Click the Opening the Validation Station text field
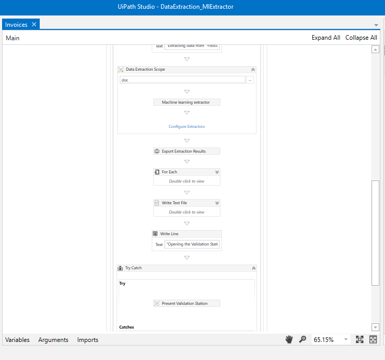This screenshot has width=385, height=360. [x=192, y=244]
